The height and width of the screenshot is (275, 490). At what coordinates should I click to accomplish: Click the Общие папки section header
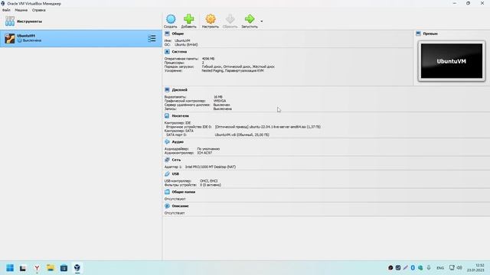[x=184, y=192]
